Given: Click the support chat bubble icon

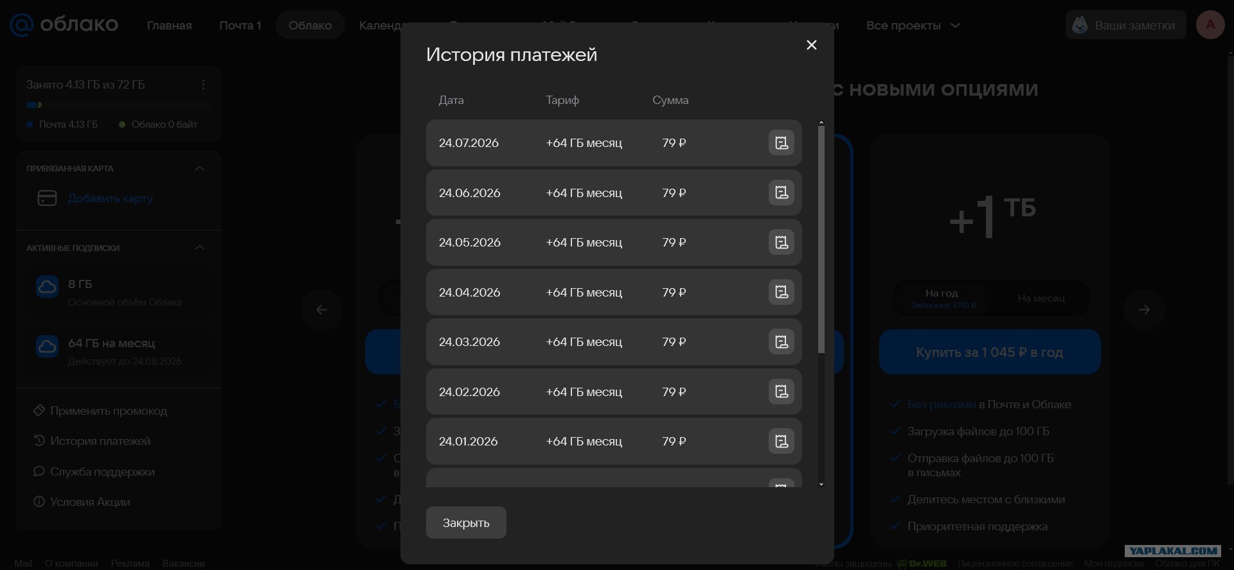Looking at the screenshot, I should (x=39, y=471).
